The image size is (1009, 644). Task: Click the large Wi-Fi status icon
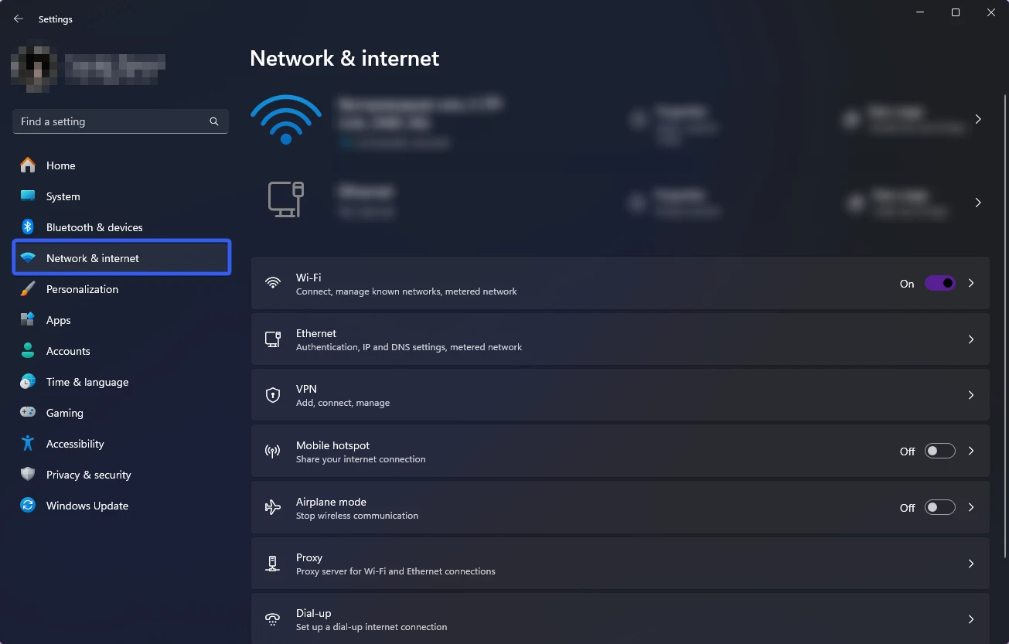tap(285, 119)
